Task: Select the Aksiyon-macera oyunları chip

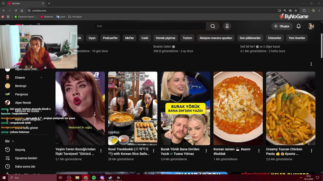Action: pos(216,38)
